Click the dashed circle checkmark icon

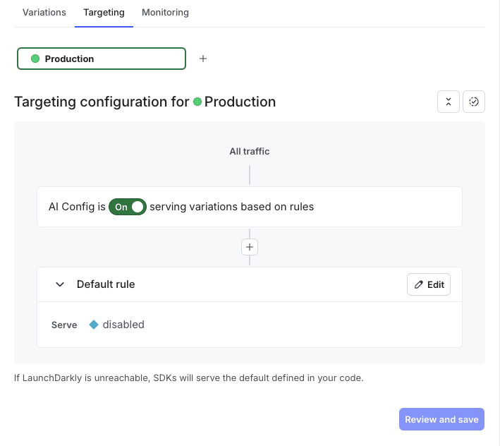tap(474, 102)
